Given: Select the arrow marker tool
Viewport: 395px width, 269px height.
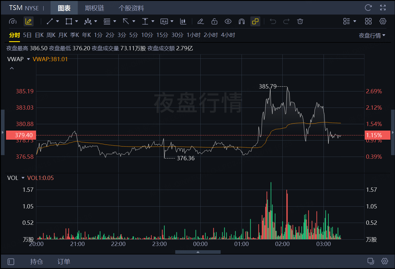Looking at the screenshot, I should coord(126,22).
